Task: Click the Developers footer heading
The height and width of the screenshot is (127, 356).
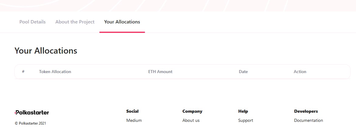Action: point(306,111)
